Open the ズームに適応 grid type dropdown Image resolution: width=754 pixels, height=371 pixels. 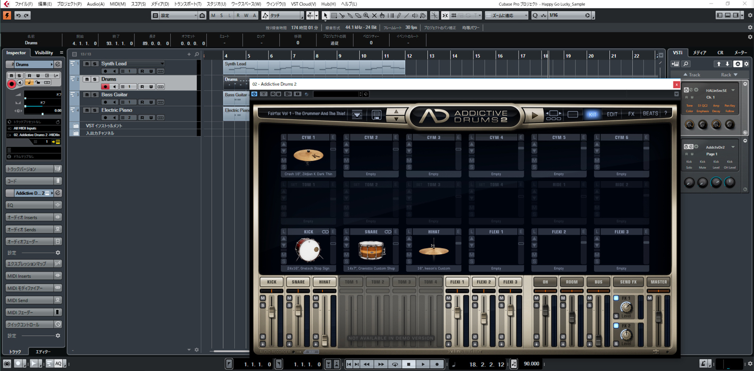click(x=507, y=16)
